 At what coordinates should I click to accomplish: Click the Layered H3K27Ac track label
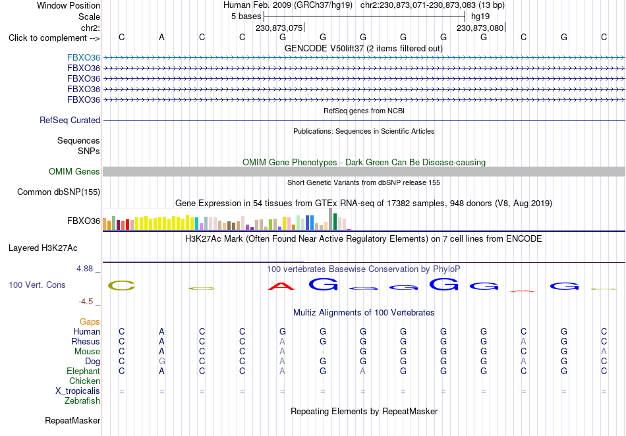43,248
